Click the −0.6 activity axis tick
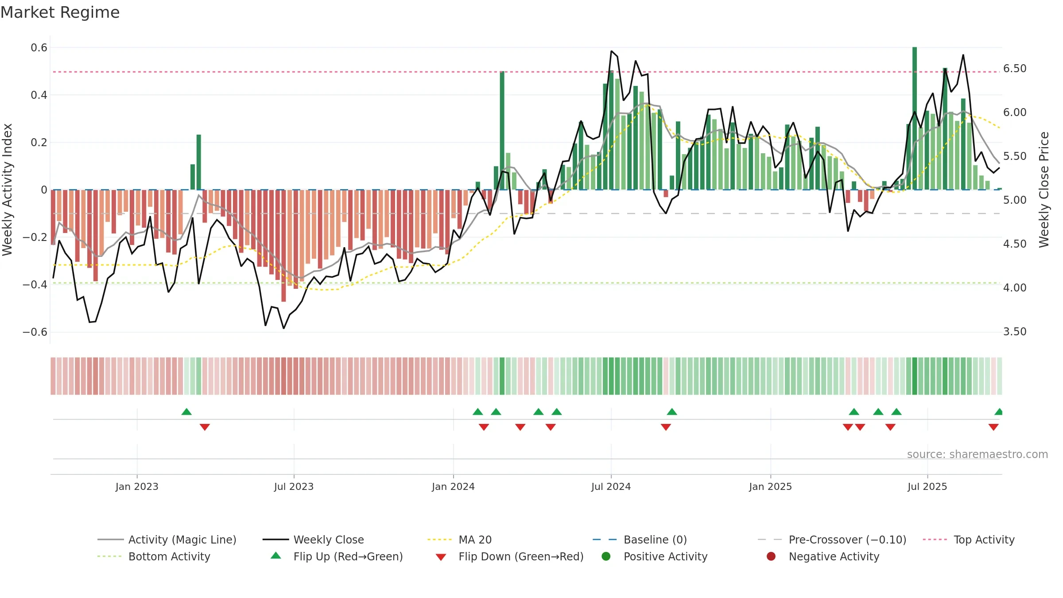 click(x=35, y=332)
